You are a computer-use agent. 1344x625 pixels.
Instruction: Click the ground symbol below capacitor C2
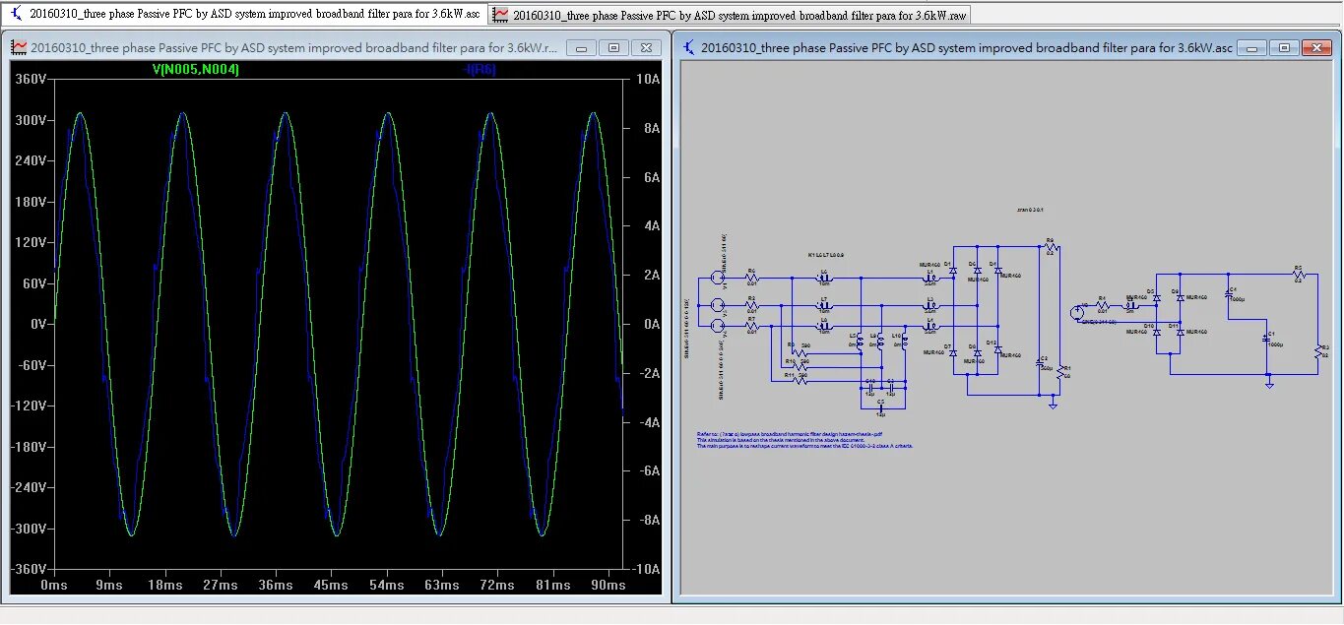point(1053,406)
